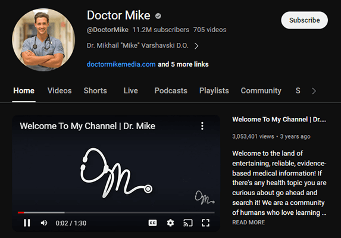This screenshot has height=238, width=341.
Task: Click Doctor Mike profile picture
Action: [43, 40]
